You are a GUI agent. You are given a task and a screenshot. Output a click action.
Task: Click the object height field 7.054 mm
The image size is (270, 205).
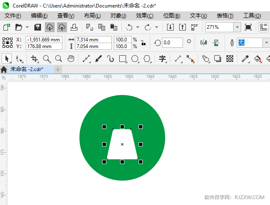(93, 46)
